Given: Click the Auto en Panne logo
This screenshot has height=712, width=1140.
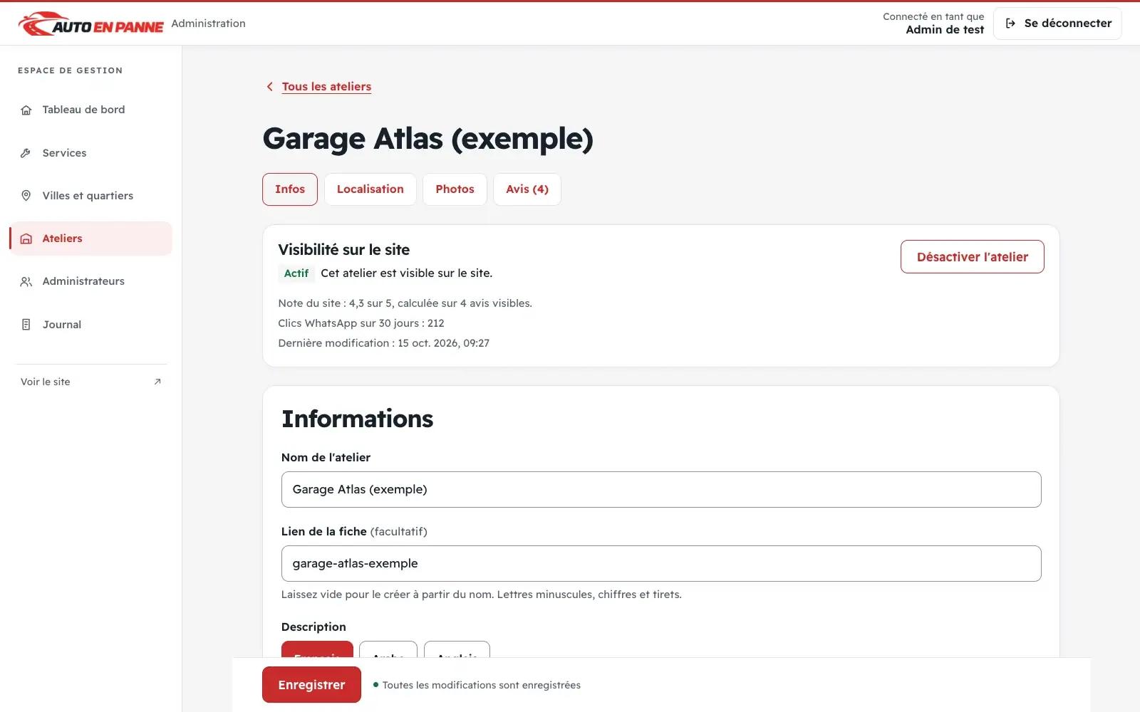Looking at the screenshot, I should pos(91,23).
